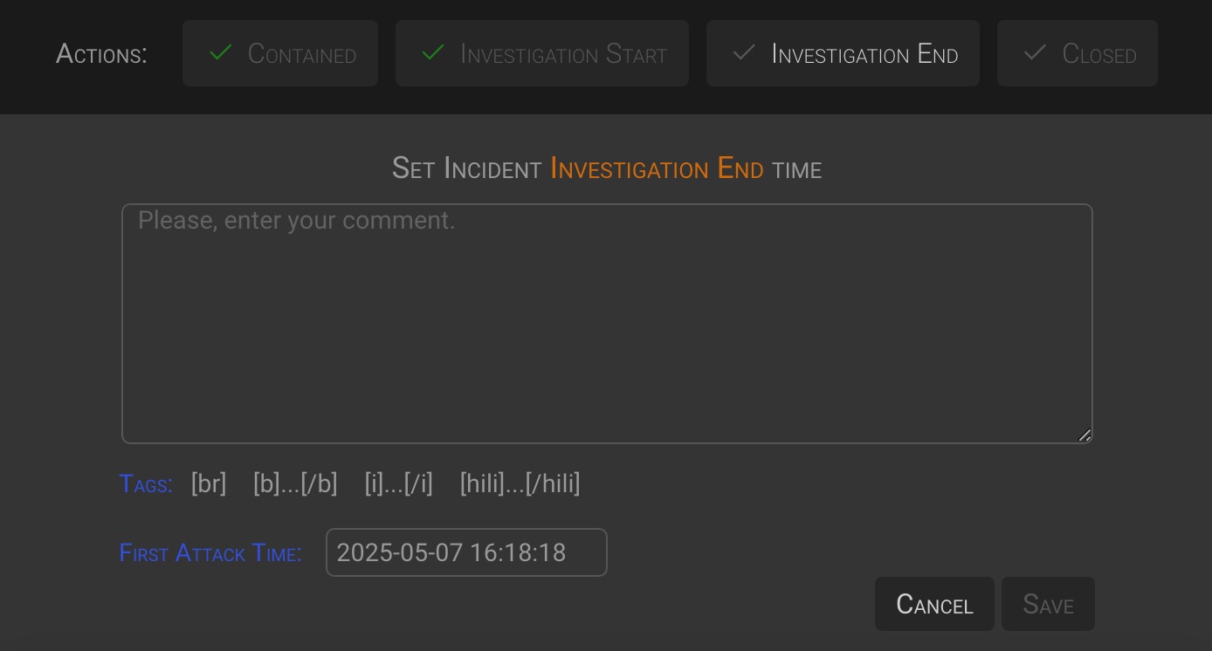Viewport: 1212px width, 651px height.
Task: Click the checkmark icon beside Investigation End
Action: 744,53
